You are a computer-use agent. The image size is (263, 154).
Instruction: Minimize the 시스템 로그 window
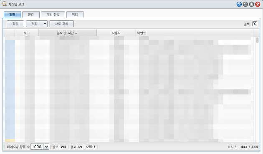[245, 4]
